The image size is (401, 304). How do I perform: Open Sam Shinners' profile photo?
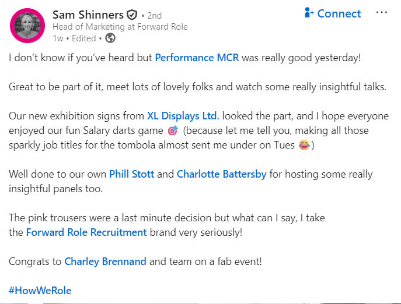coord(27,26)
